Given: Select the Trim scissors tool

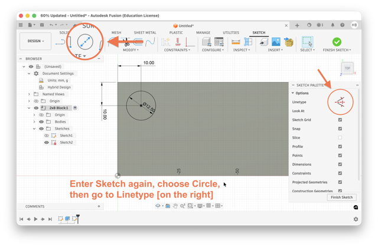Looking at the screenshot, I should click(x=127, y=42).
